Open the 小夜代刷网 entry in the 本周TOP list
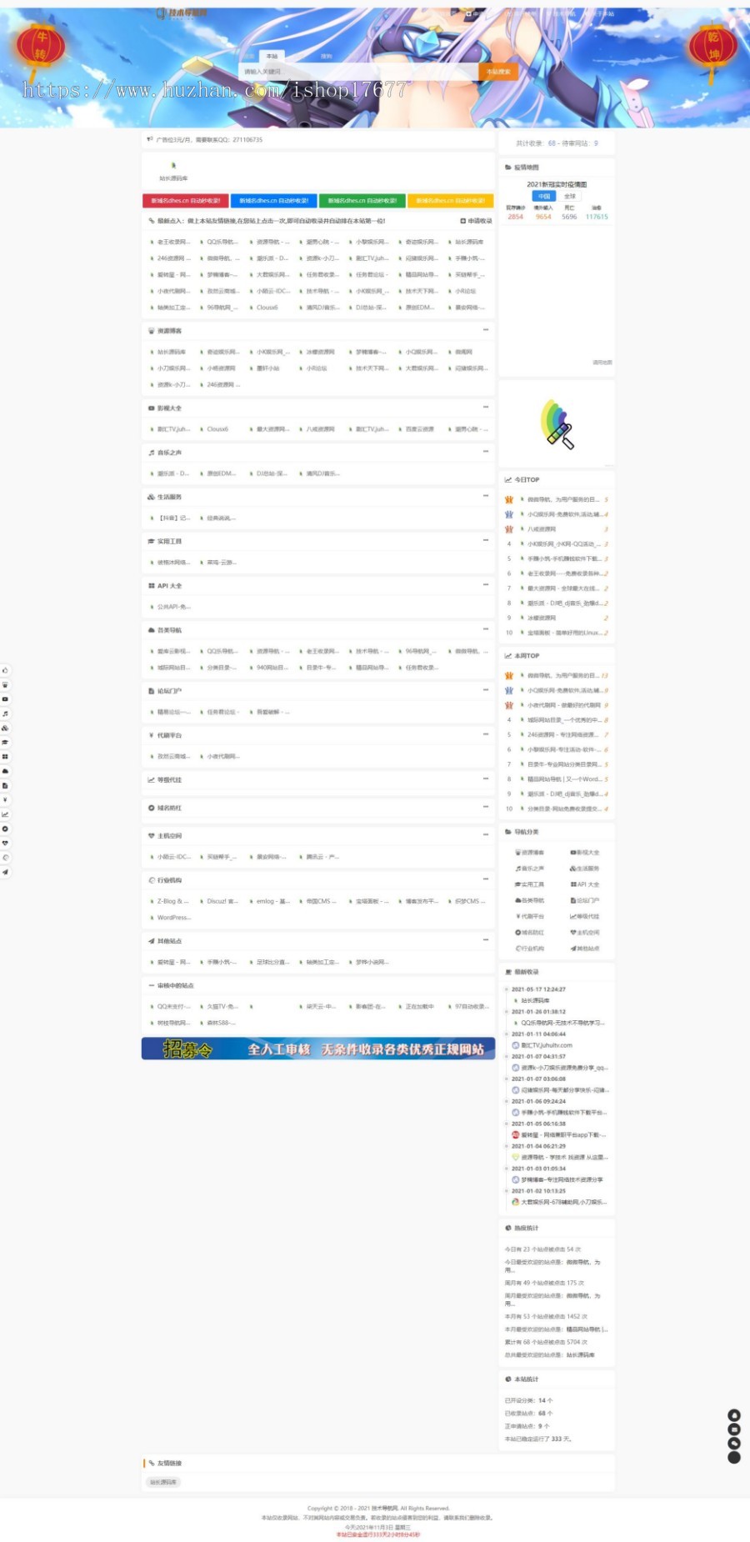This screenshot has height=1542, width=750. [563, 705]
